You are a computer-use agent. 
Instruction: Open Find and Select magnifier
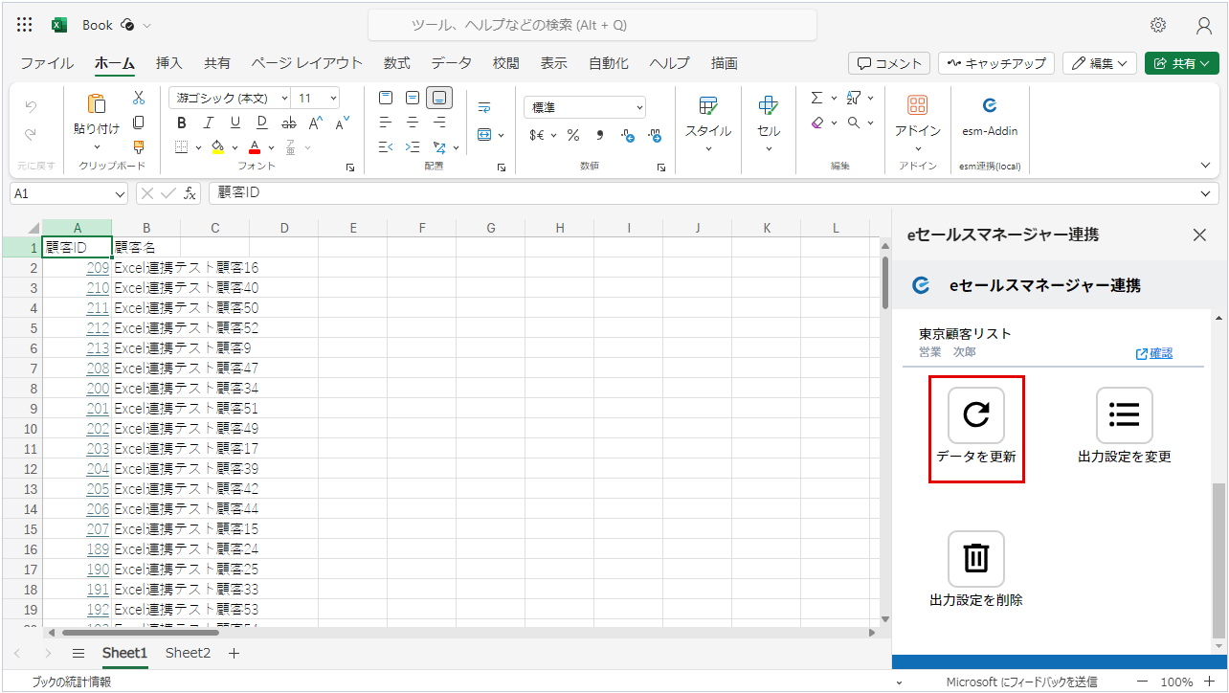[854, 123]
